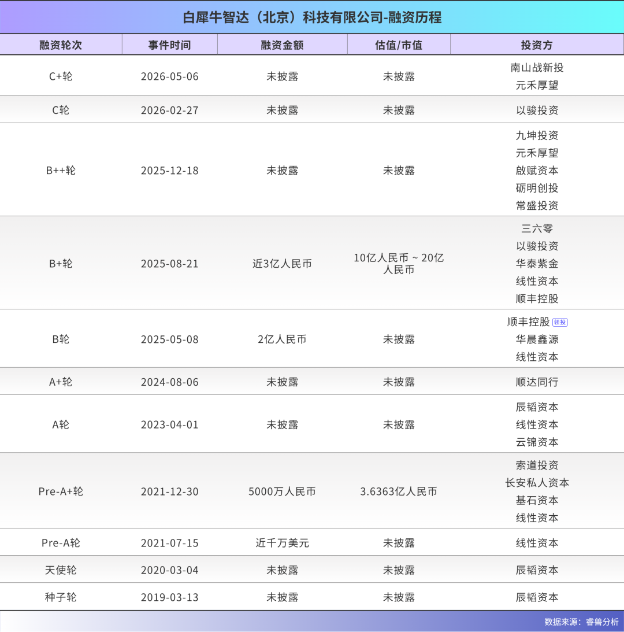
Task: Click the amount 近千万美元
Action: pyautogui.click(x=282, y=543)
